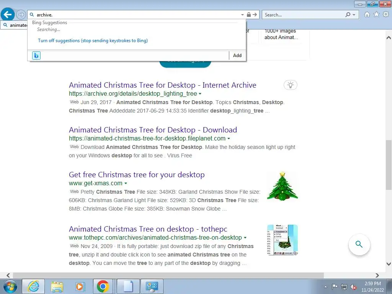Open the address bar autocomplete dropdown arrow
392x294 pixels.
[242, 15]
